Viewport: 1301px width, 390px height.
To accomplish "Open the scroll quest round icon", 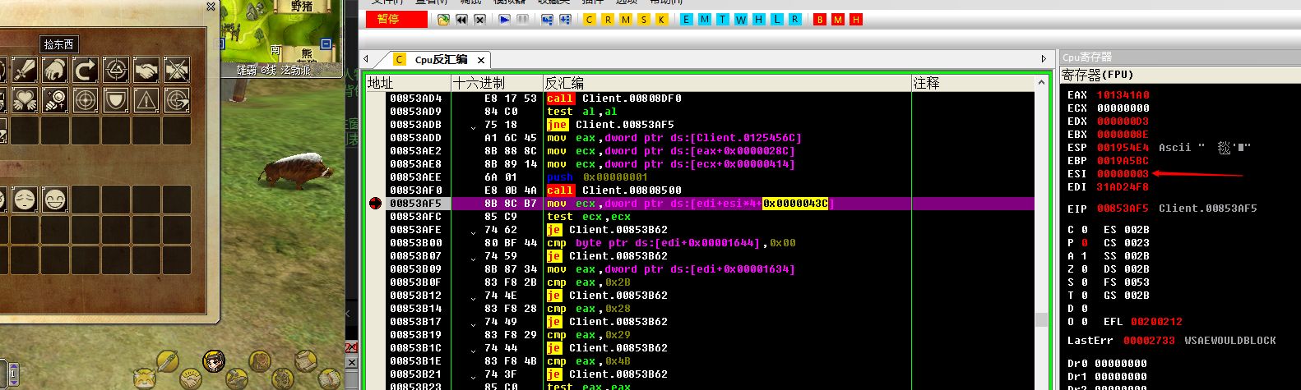I will [x=306, y=360].
